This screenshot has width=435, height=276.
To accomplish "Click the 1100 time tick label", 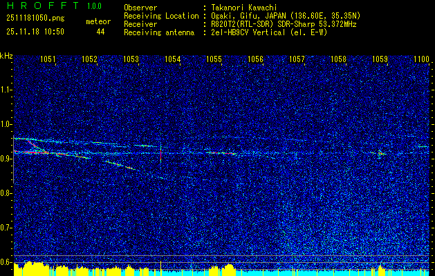I will (421, 59).
